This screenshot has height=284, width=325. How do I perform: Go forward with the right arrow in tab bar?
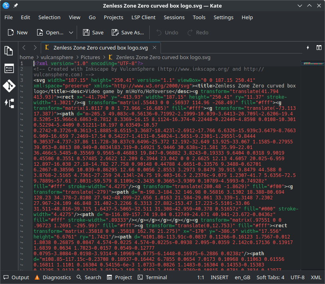pos(35,48)
